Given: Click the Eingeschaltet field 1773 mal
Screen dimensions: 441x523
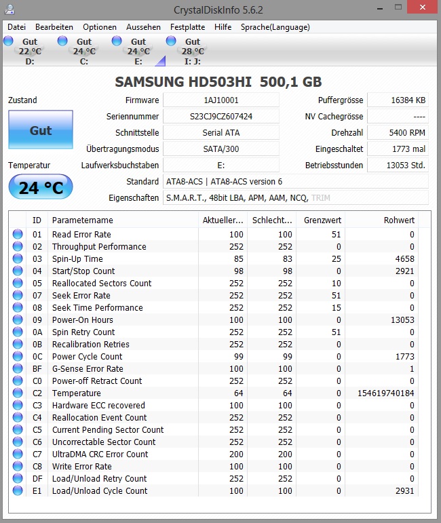Looking at the screenshot, I should (x=398, y=149).
